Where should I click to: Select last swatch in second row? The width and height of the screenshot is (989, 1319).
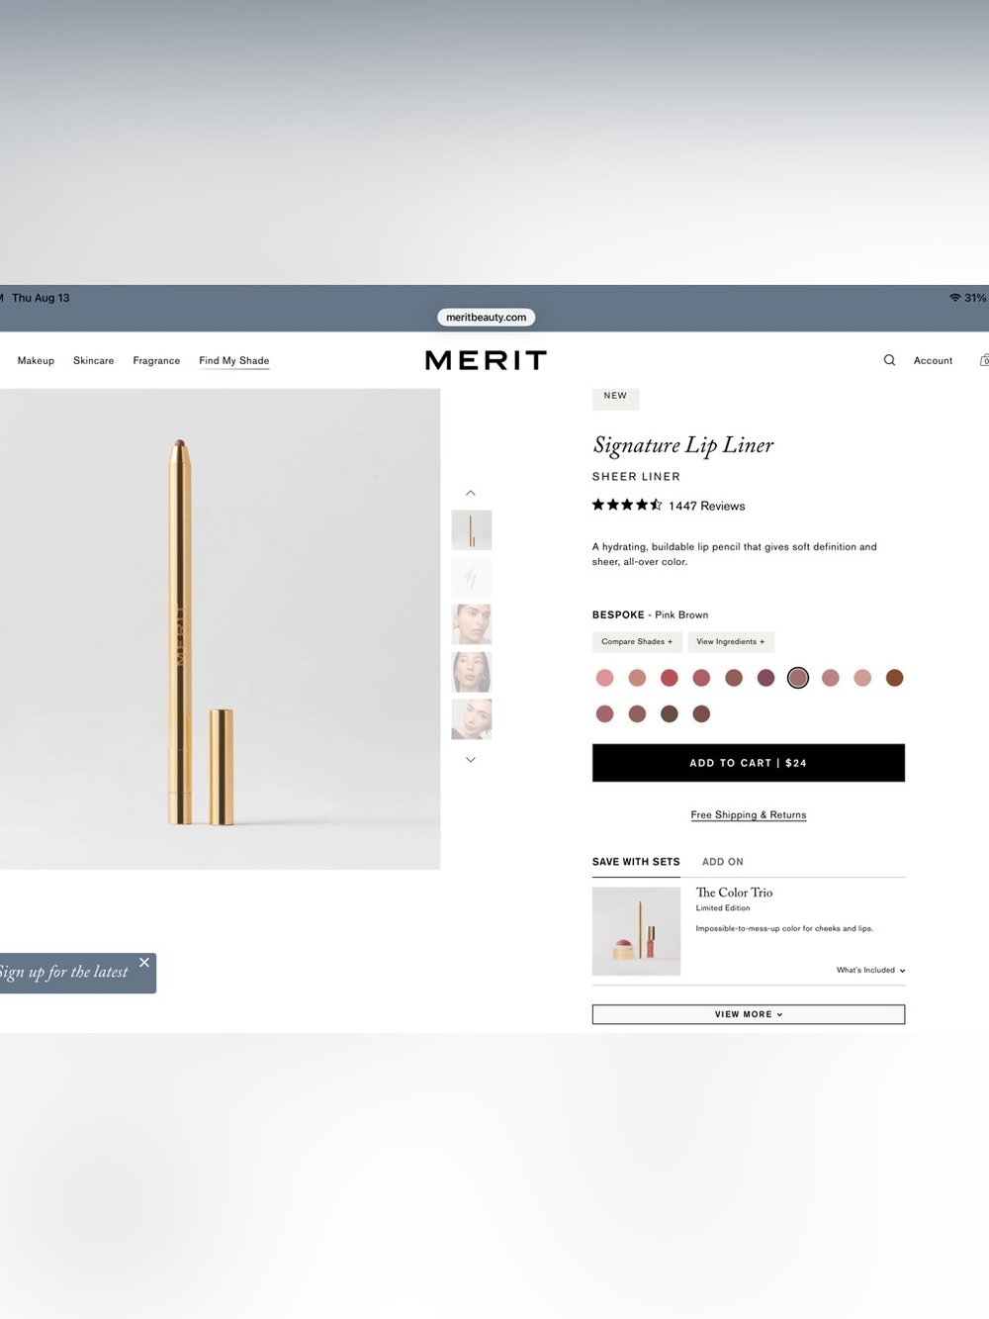pyautogui.click(x=701, y=713)
